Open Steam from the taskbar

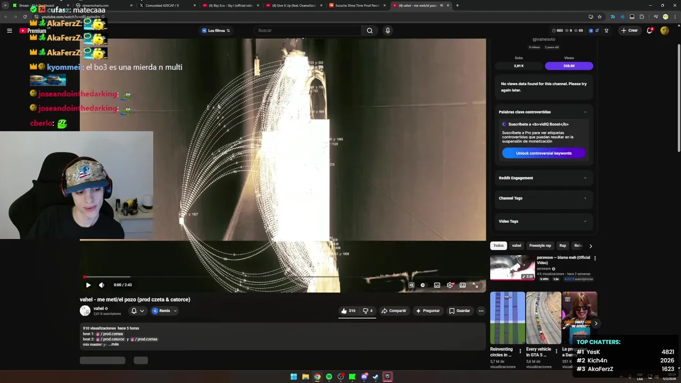pyautogui.click(x=376, y=377)
